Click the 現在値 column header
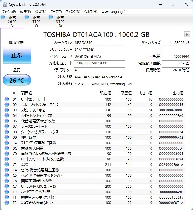 [x=105, y=93]
